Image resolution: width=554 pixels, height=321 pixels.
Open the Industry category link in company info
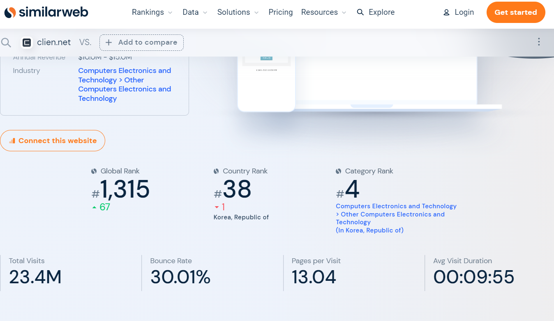[x=125, y=84]
